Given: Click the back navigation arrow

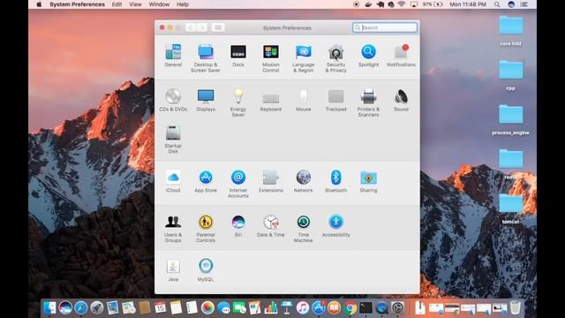Looking at the screenshot, I should [x=191, y=27].
